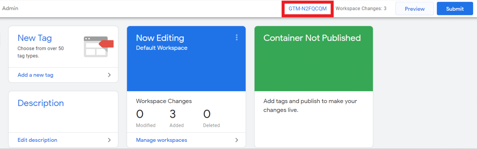Click the Modified changes count

[x=140, y=114]
